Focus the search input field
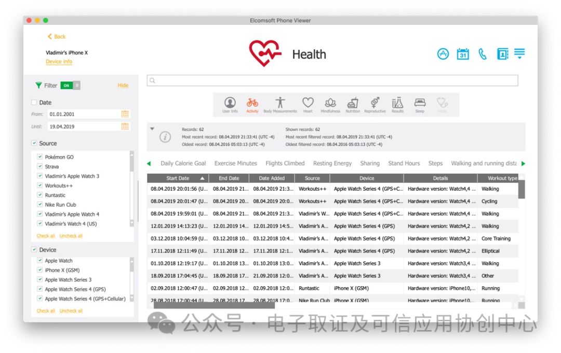This screenshot has height=353, width=561. [x=332, y=80]
